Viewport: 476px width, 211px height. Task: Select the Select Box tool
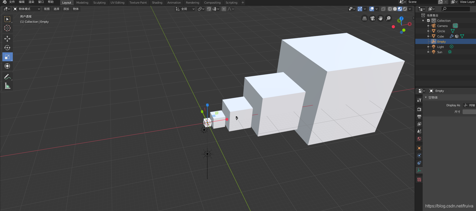[x=7, y=19]
